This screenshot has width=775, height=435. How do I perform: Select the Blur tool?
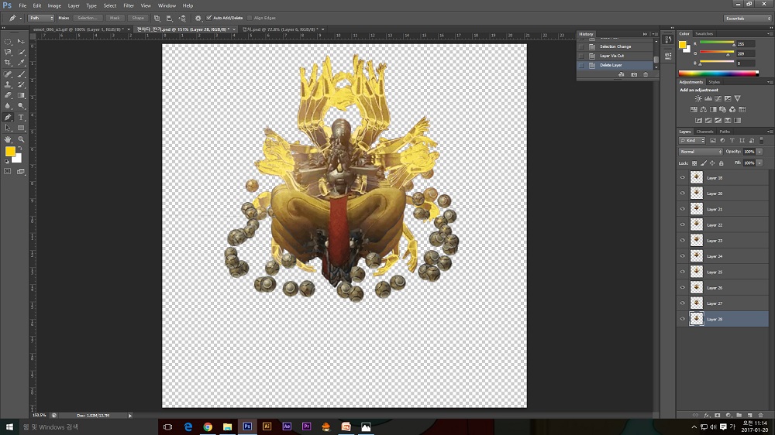click(8, 106)
